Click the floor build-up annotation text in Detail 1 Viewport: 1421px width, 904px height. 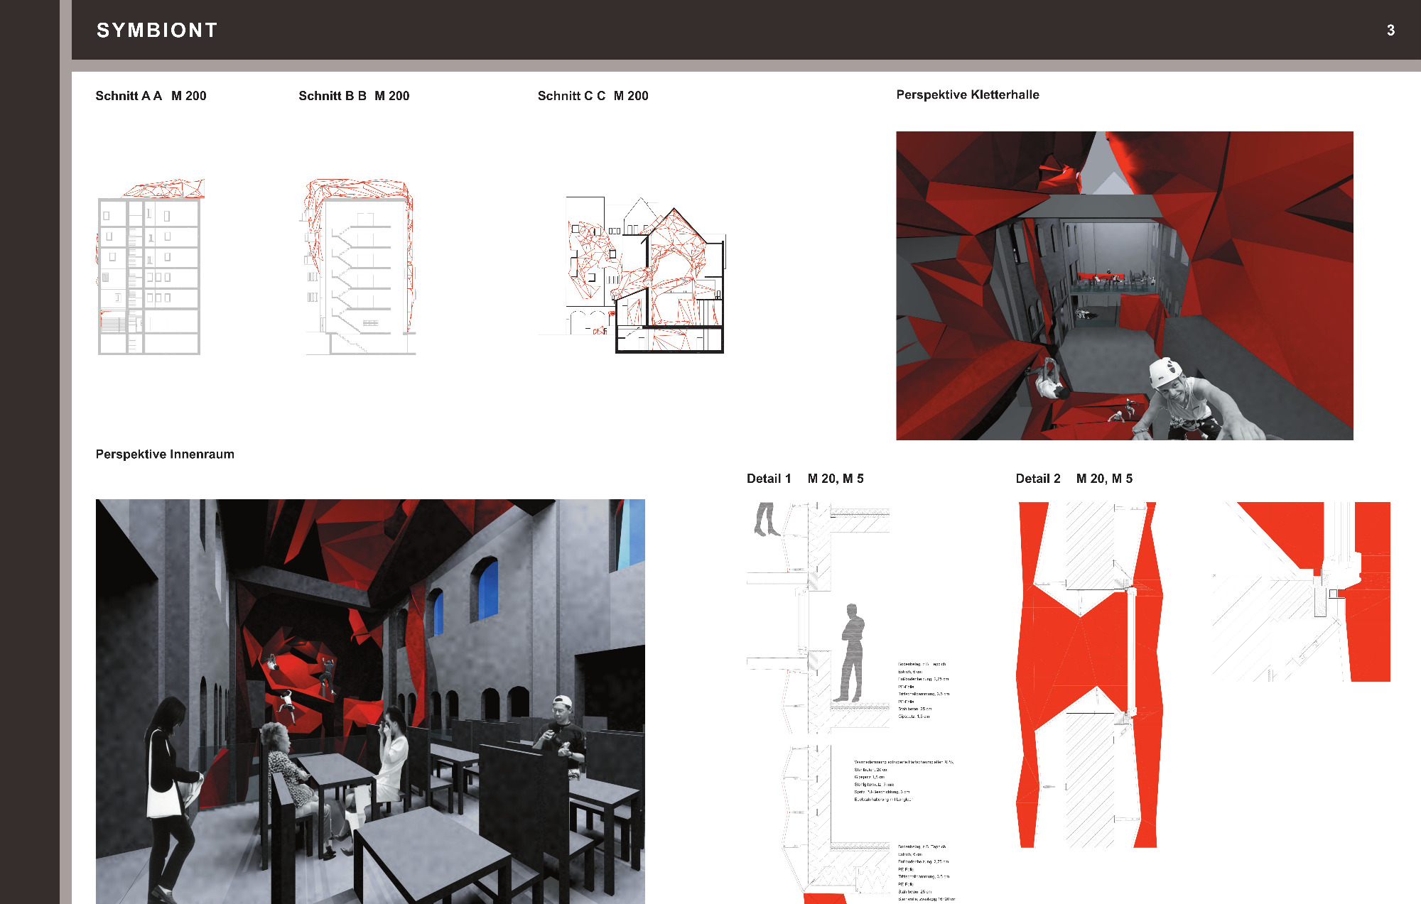(923, 691)
